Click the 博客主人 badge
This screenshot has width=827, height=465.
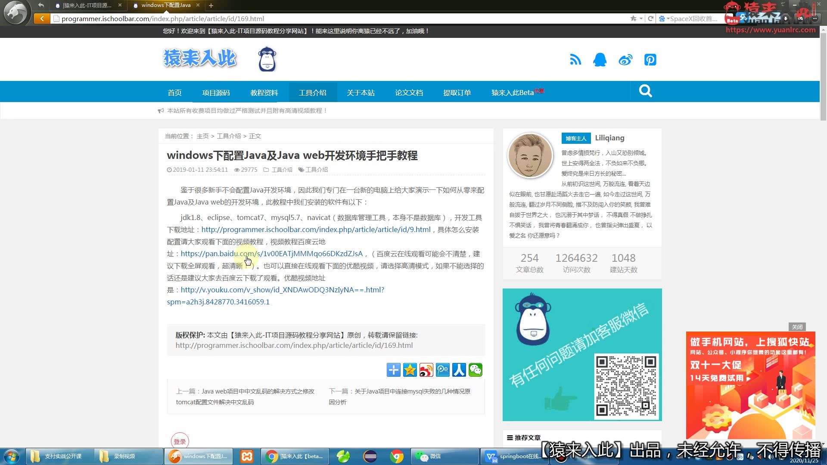(576, 138)
